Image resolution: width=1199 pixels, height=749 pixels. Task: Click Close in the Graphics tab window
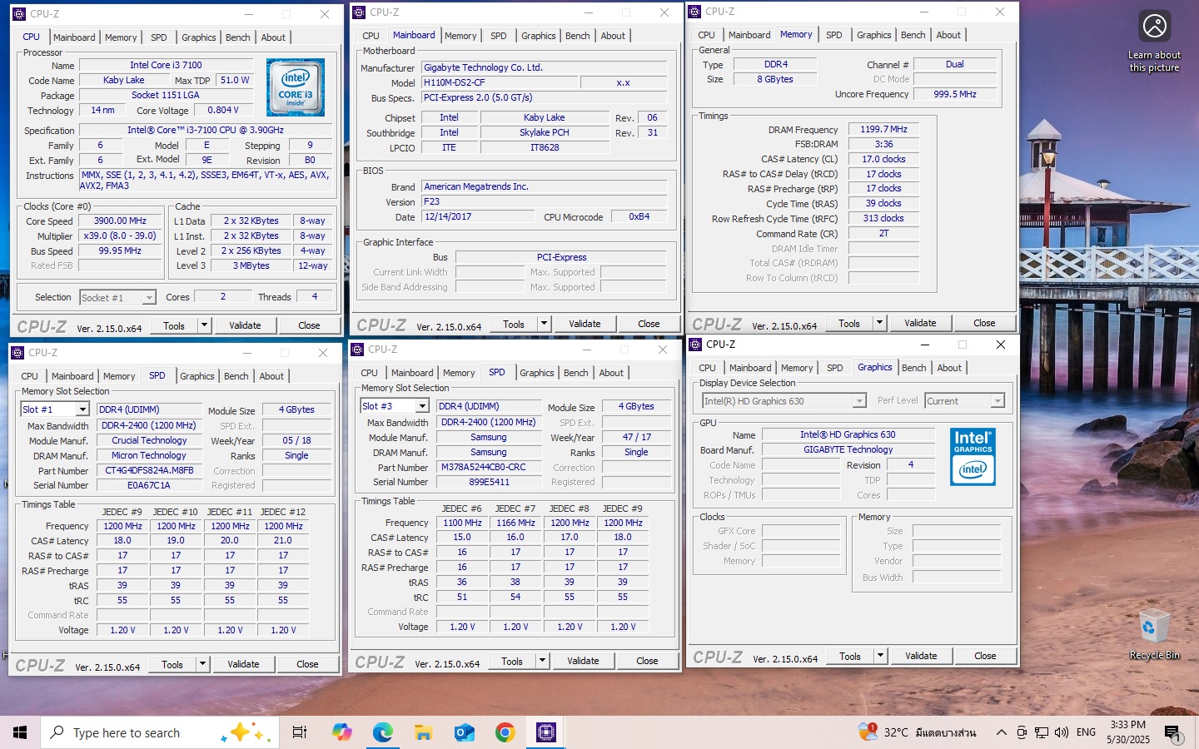[985, 656]
